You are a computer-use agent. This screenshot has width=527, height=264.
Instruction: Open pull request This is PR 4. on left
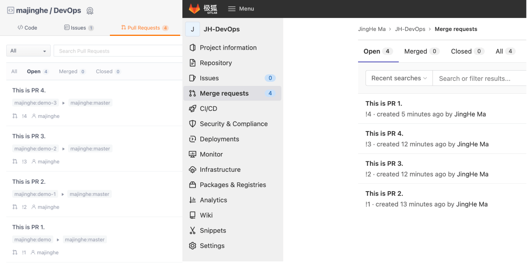(29, 90)
